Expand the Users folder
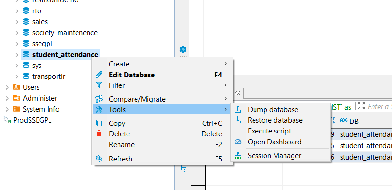This screenshot has width=392, height=190. tap(7, 87)
